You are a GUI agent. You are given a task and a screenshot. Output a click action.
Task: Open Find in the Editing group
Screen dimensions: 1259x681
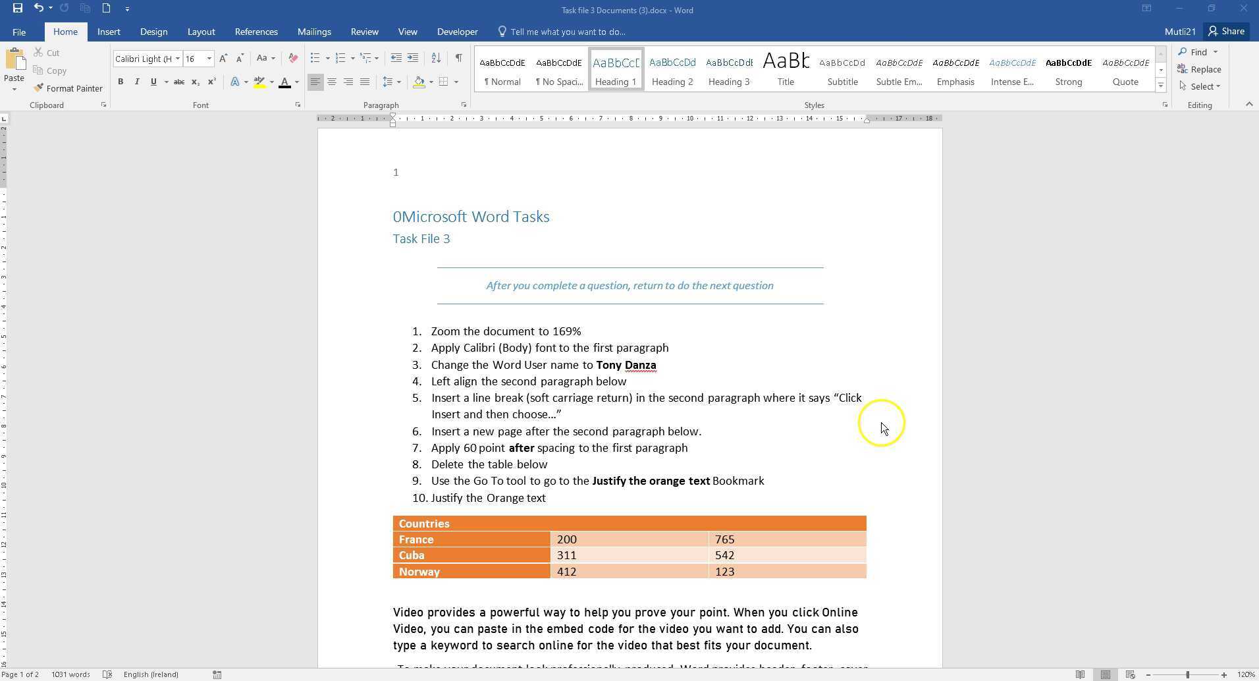point(1198,52)
